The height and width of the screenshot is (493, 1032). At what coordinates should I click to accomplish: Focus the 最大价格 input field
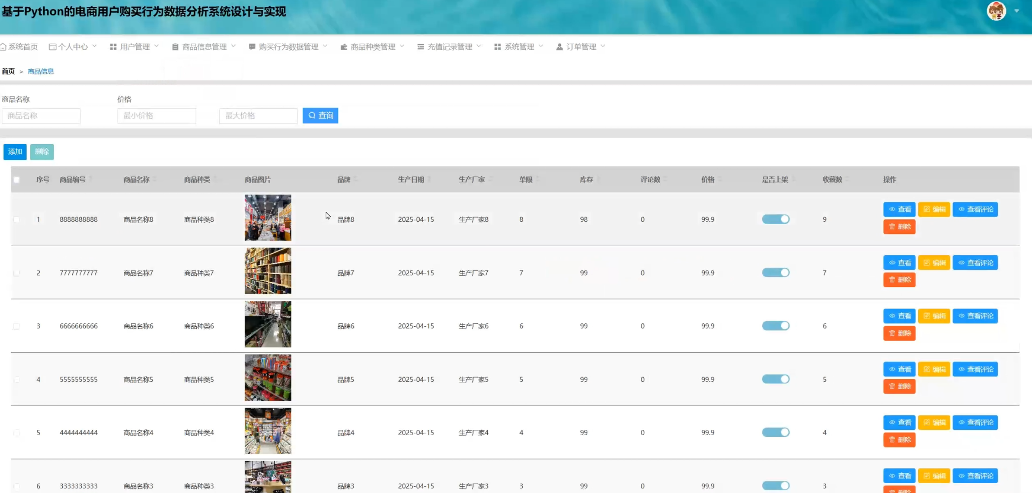coord(258,116)
